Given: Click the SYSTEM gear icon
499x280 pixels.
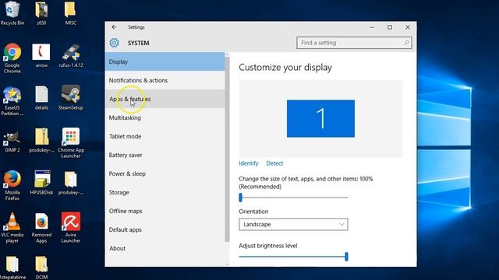Looking at the screenshot, I should (x=114, y=43).
